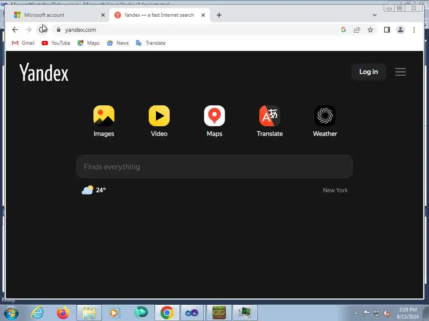429x321 pixels.
Task: Open a new tab with plus button
Action: coord(219,15)
